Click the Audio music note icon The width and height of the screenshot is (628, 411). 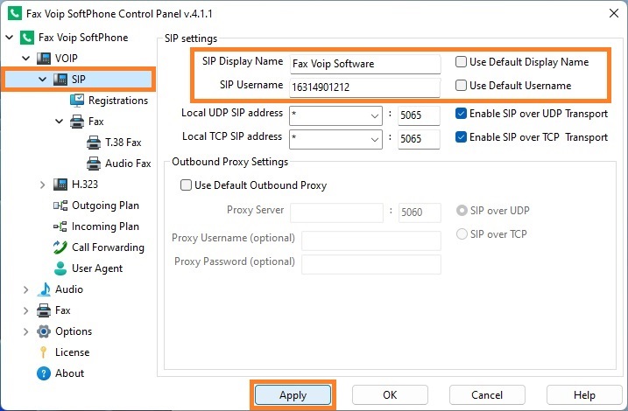click(44, 289)
